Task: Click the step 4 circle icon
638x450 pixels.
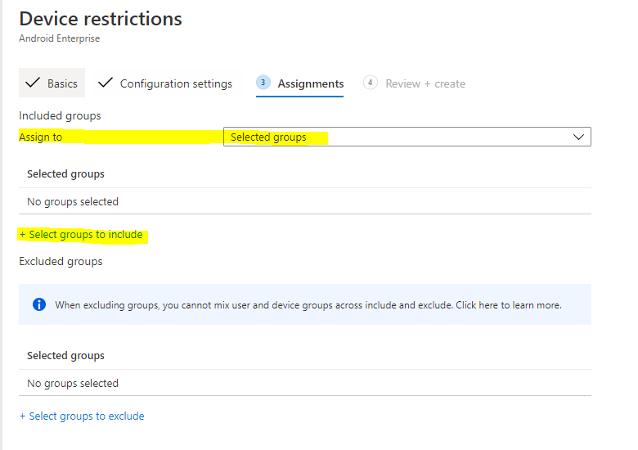Action: (371, 83)
